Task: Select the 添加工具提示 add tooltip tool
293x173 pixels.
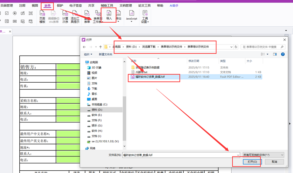Action: pyautogui.click(x=75, y=17)
